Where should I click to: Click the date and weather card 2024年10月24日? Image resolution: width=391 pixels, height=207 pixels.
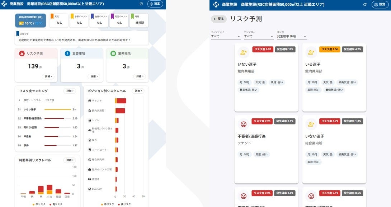point(30,20)
